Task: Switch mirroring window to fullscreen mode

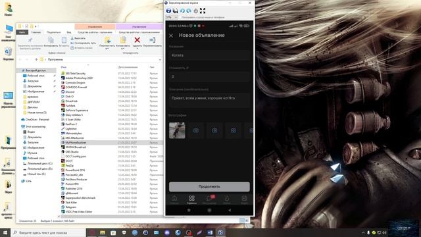Action: pyautogui.click(x=203, y=11)
